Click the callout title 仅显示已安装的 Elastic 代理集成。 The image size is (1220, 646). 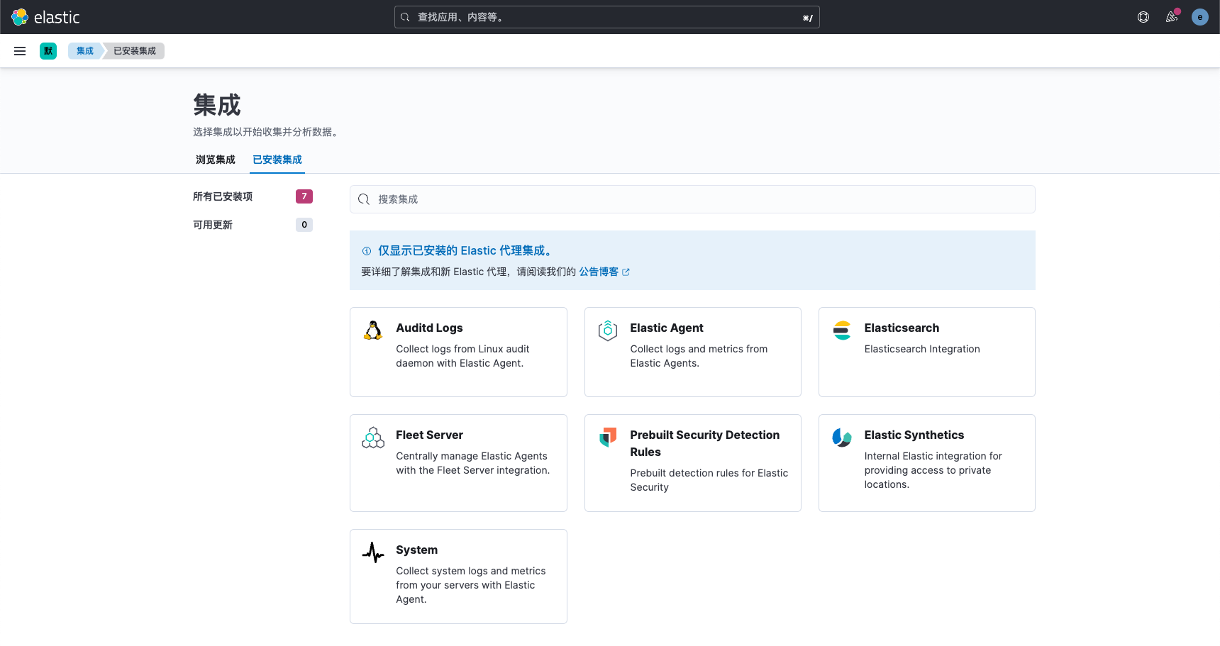pos(467,250)
